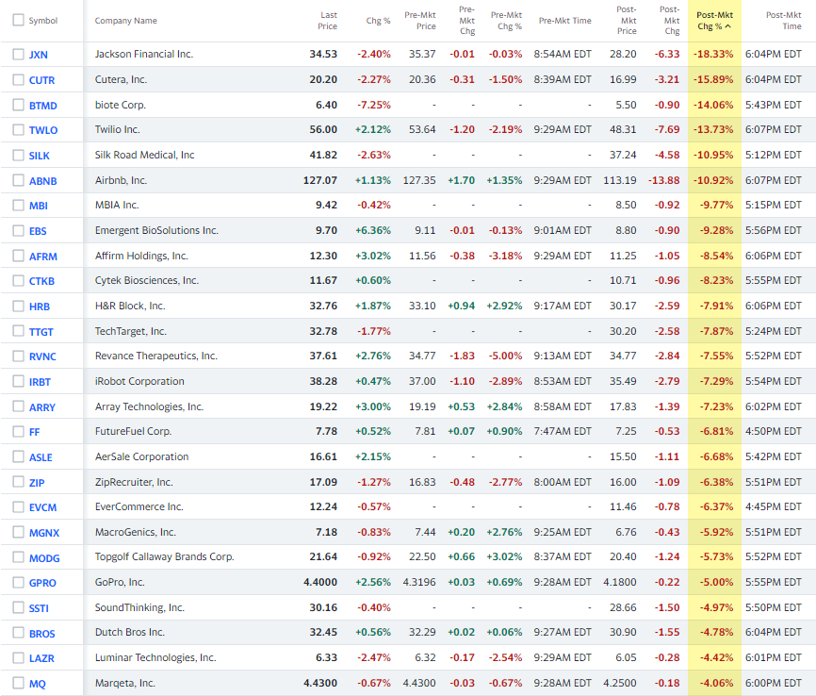
Task: Sort by Last Price column header
Action: 327,21
